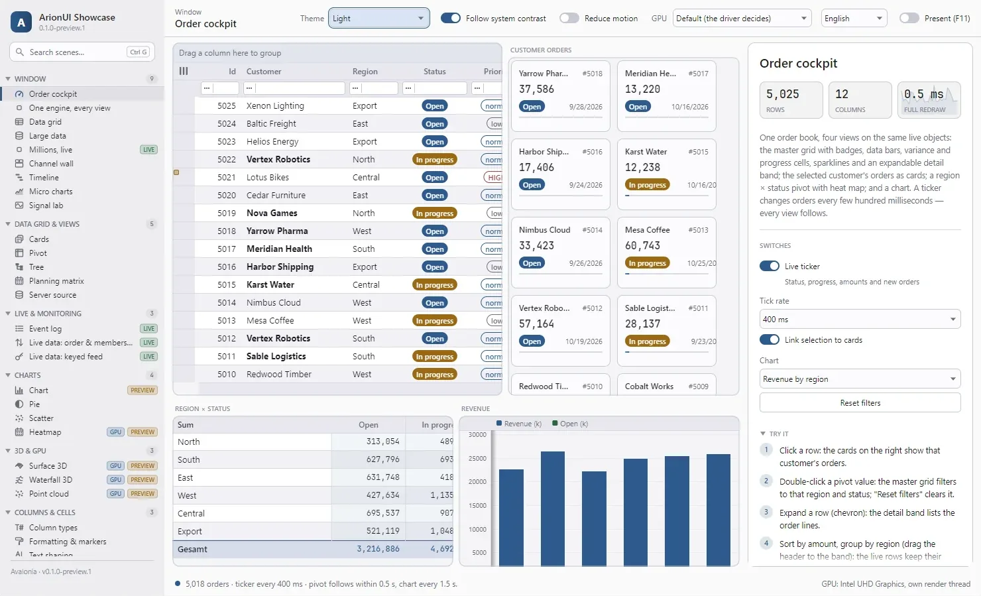The width and height of the screenshot is (981, 596).
Task: Open the Chart type dropdown
Action: (860, 379)
